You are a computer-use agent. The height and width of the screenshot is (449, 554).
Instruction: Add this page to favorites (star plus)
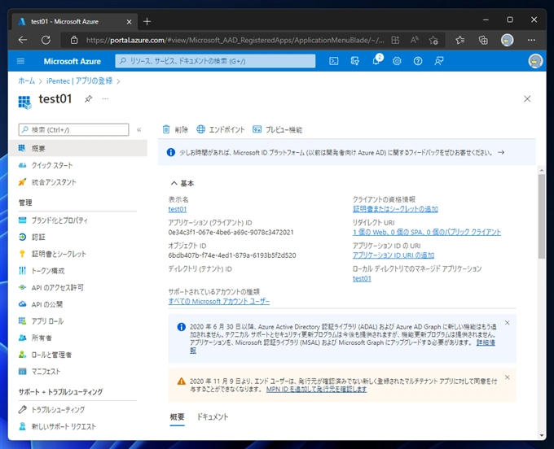433,40
